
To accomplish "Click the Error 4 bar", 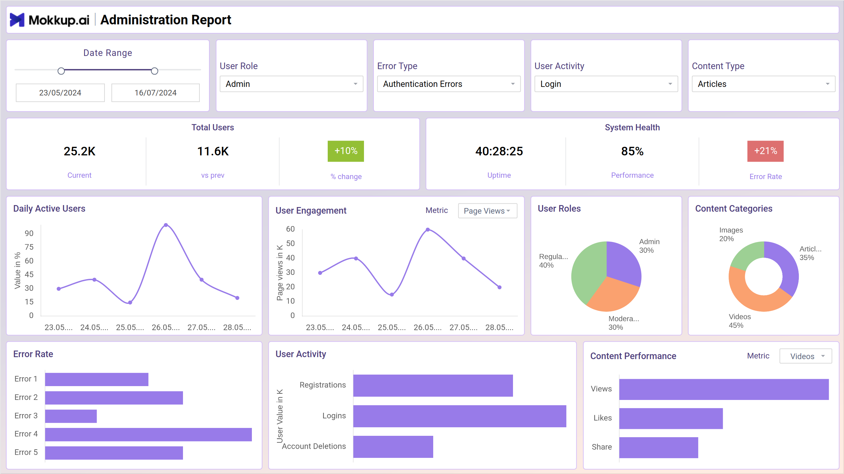I will click(148, 434).
